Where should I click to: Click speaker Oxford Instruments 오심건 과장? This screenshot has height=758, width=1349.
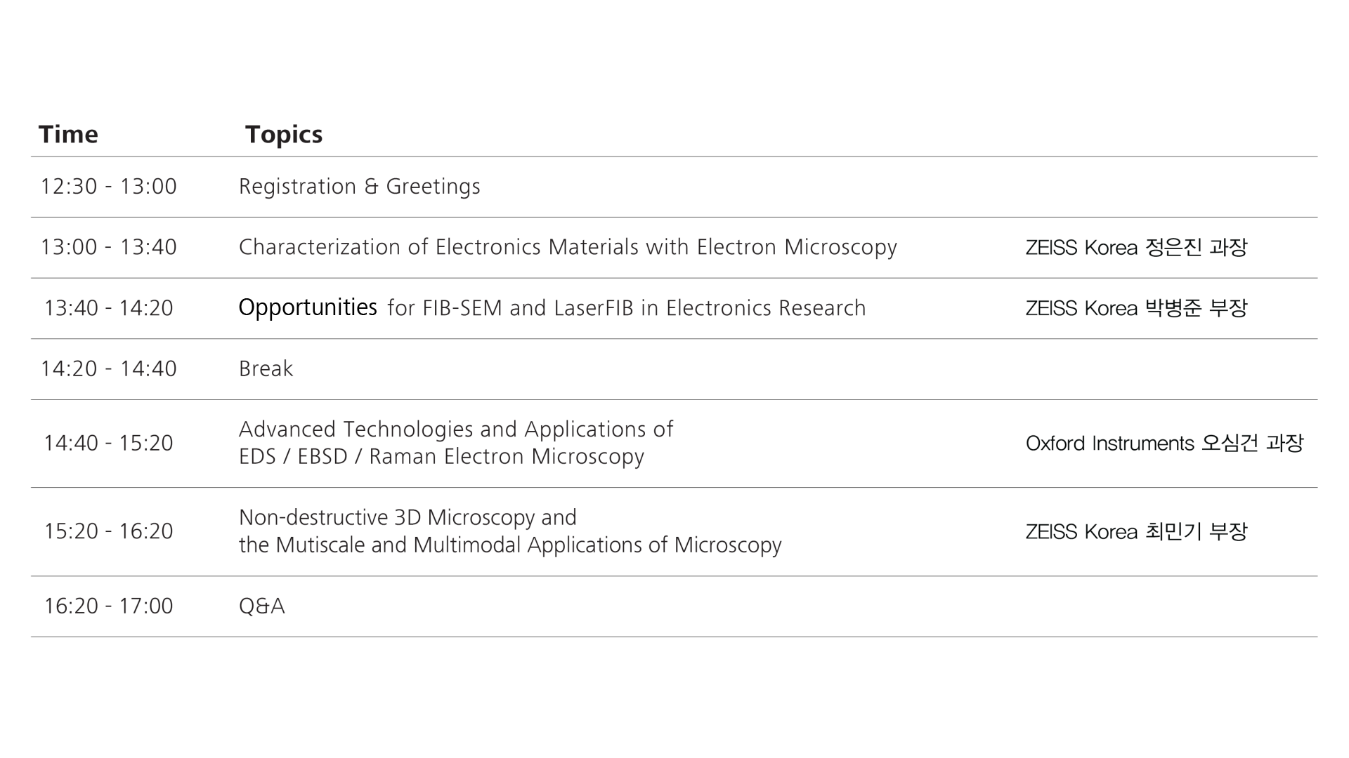(1164, 443)
